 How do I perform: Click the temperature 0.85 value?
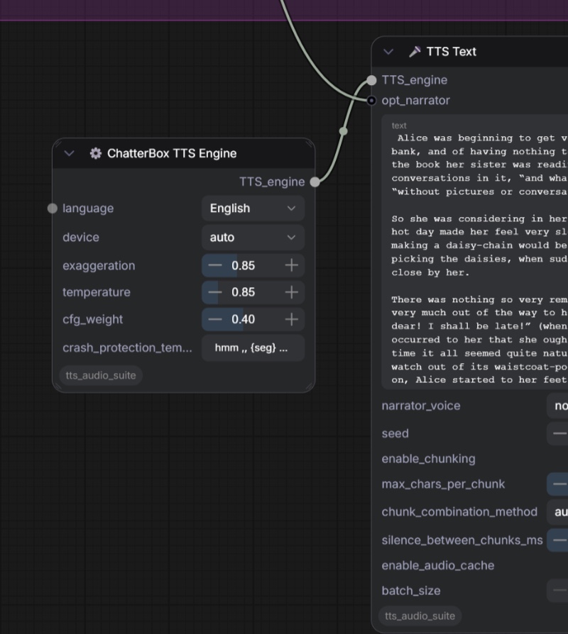[244, 292]
